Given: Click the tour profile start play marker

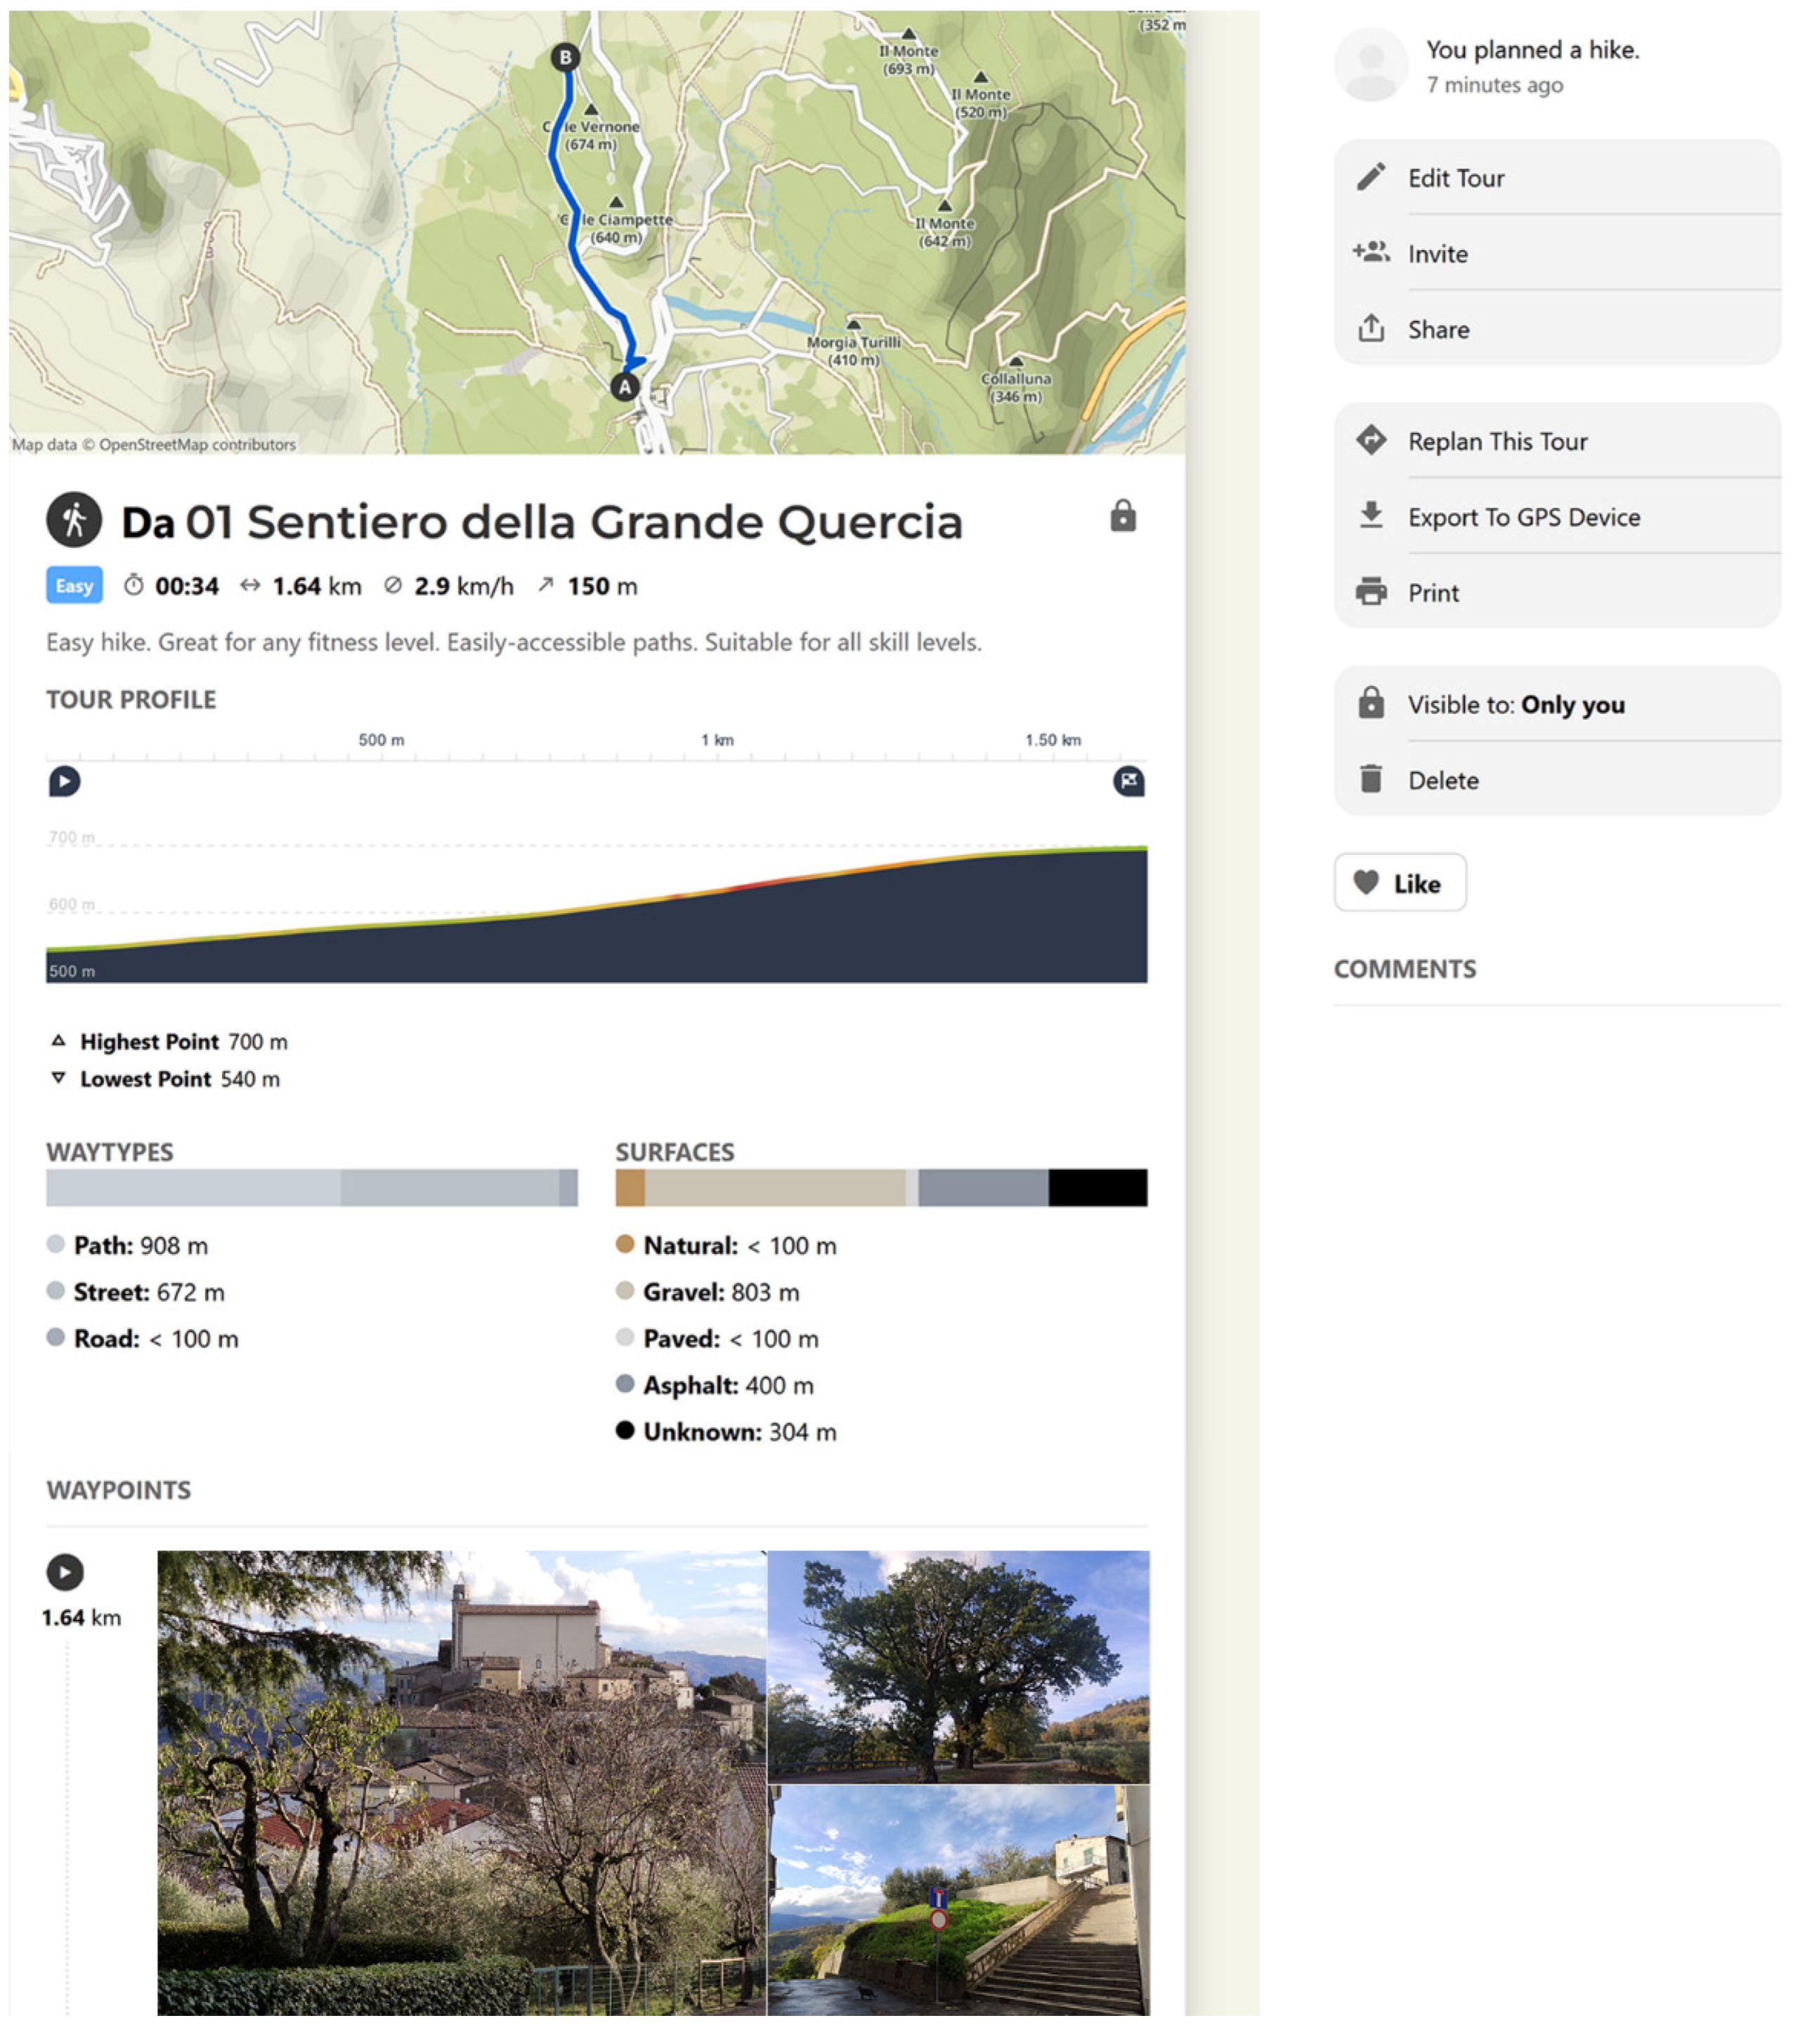Looking at the screenshot, I should click(x=65, y=781).
